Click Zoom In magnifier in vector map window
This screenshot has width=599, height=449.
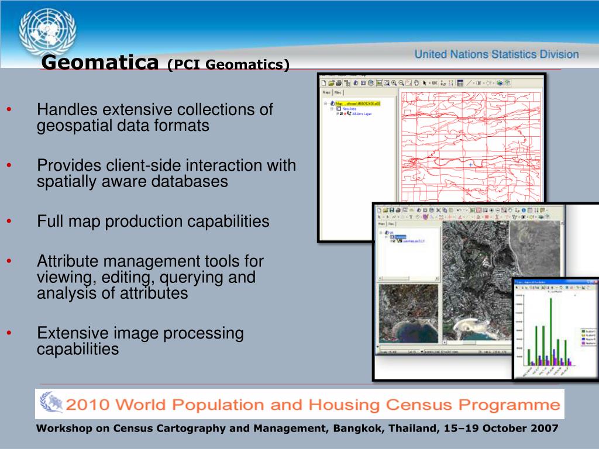pos(394,83)
